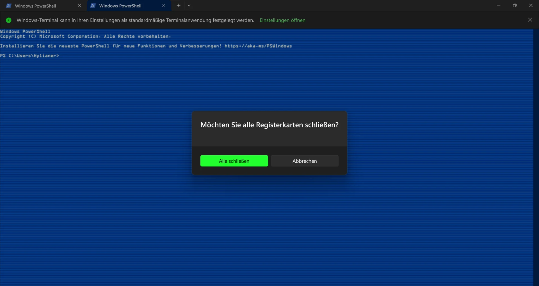Select the second Windows PowerShell tab
The image size is (539, 286).
pyautogui.click(x=129, y=6)
